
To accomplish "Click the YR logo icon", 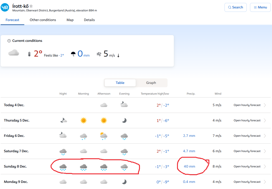I will coord(5,7).
